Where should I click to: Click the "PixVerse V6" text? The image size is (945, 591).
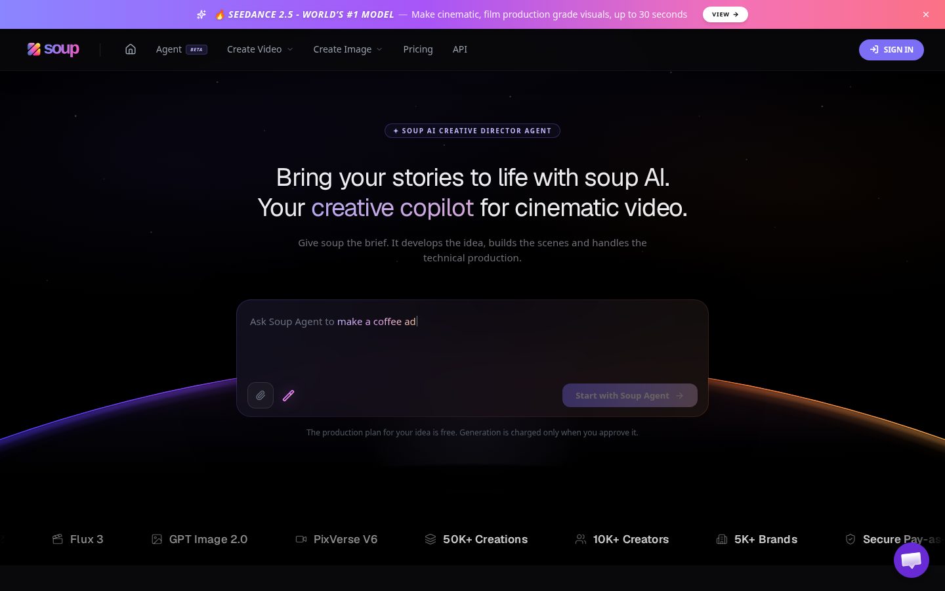point(346,539)
